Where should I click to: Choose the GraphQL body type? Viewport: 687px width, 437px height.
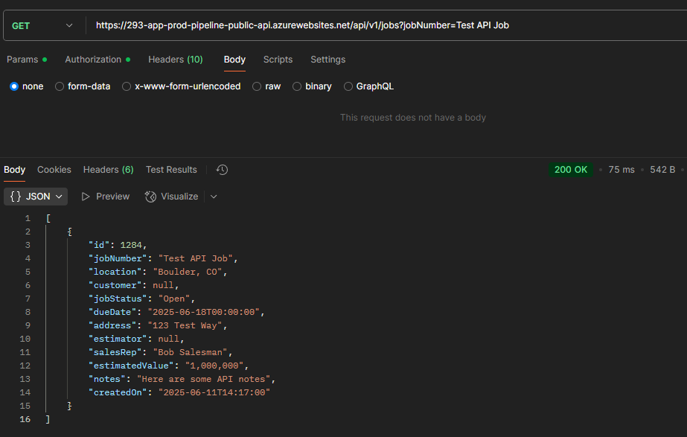pos(348,86)
